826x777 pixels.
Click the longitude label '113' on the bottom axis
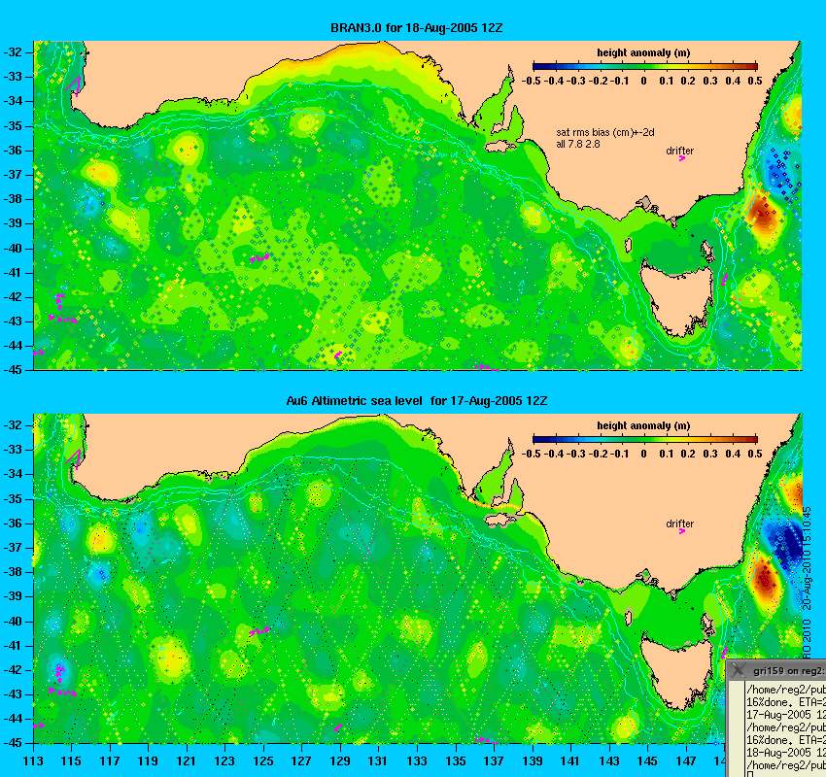pyautogui.click(x=33, y=760)
